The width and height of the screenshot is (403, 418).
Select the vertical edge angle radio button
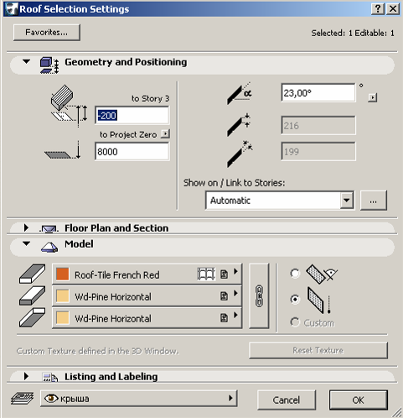click(x=295, y=300)
